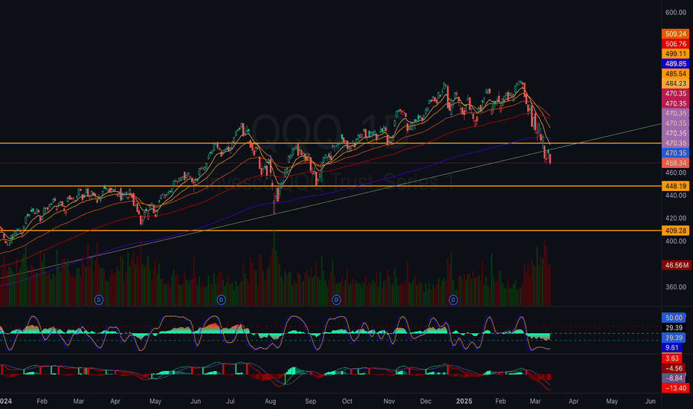The width and height of the screenshot is (693, 409).
Task: Click the 420.00 price axis label
Action: pyautogui.click(x=676, y=219)
